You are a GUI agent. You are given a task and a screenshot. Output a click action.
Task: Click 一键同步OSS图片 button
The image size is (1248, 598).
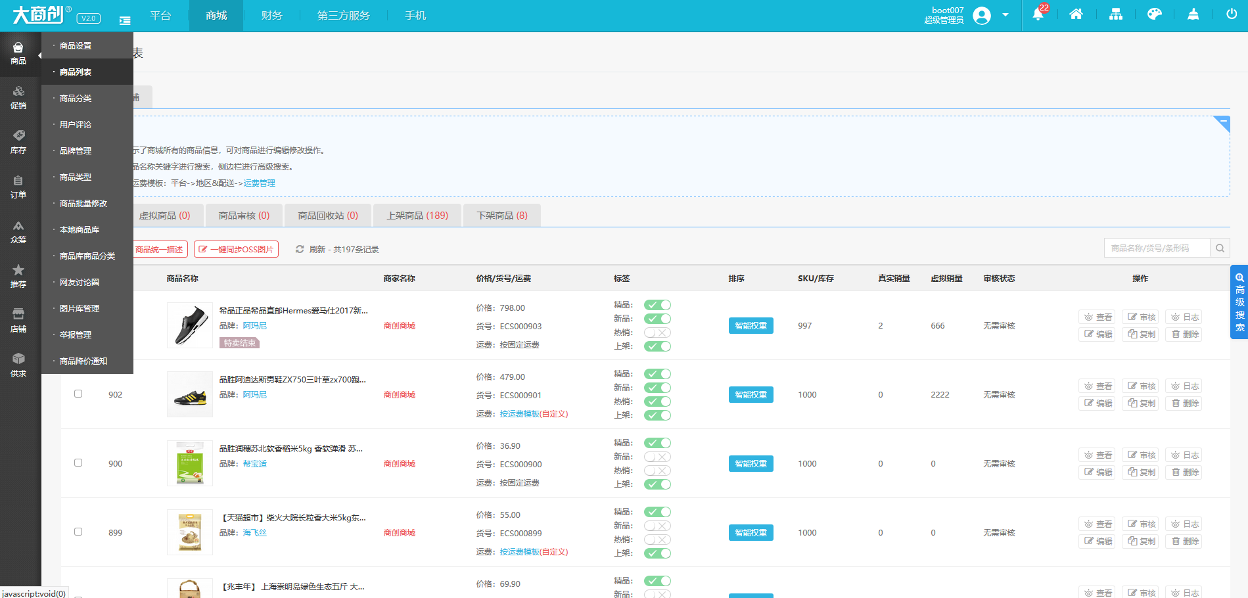coord(236,249)
